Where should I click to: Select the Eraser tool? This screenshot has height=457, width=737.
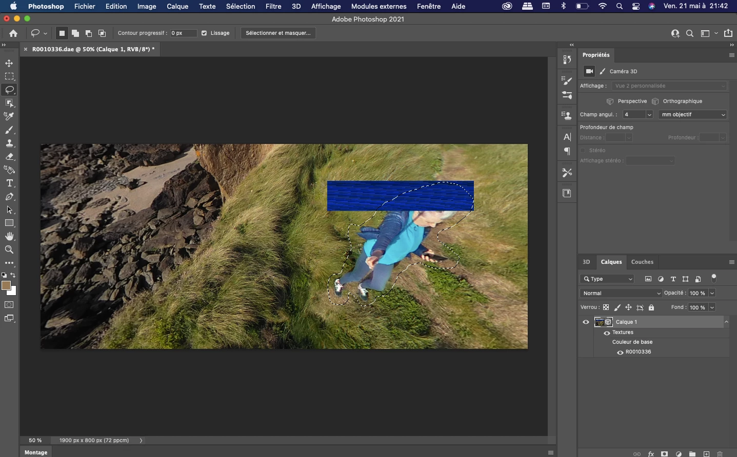[9, 157]
